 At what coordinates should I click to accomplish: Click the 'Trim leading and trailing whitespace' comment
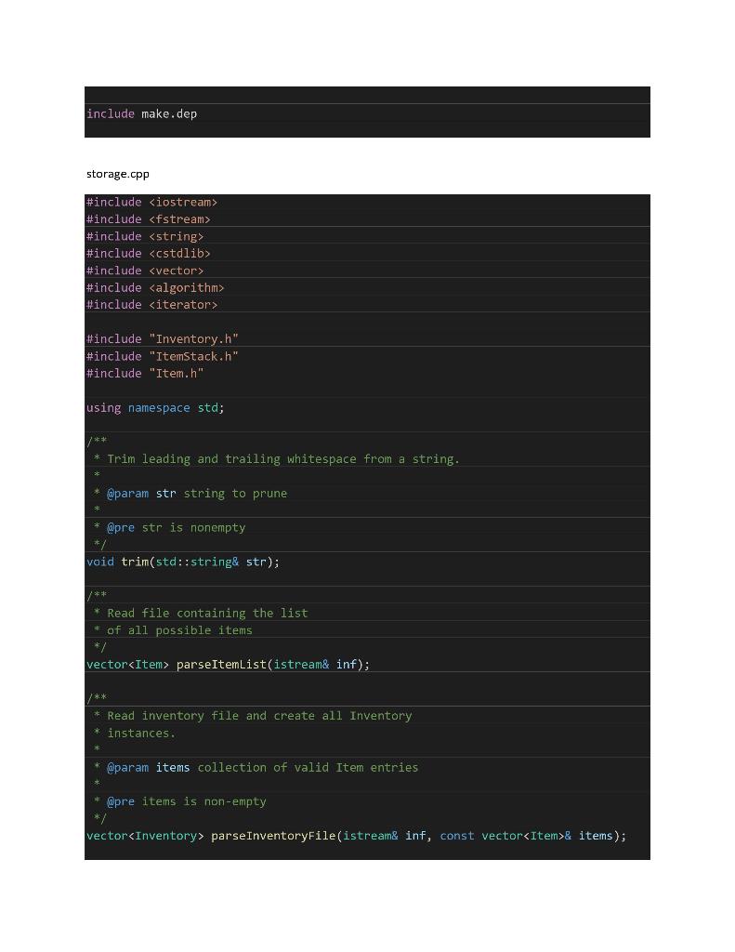click(x=277, y=459)
